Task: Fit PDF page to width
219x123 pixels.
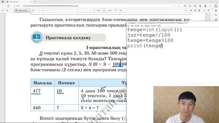Action: [x=99, y=11]
